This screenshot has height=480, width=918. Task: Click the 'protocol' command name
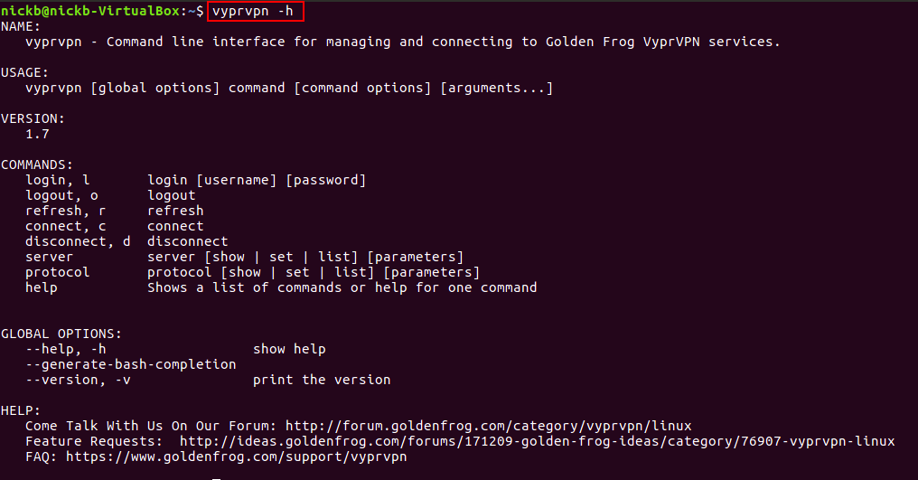point(58,272)
